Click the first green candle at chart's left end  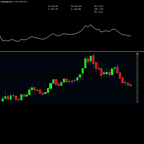(3, 100)
